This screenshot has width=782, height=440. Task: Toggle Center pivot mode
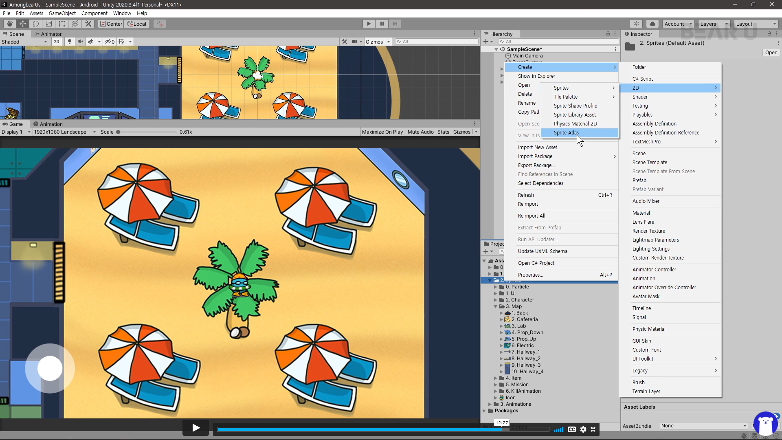pyautogui.click(x=111, y=24)
